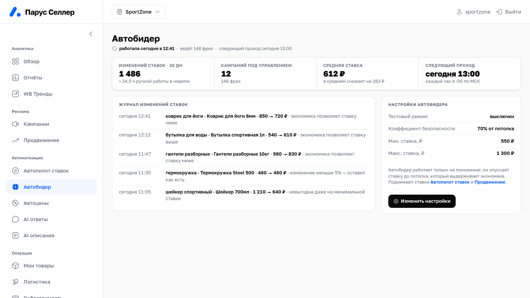Click the Автоцены tag icon

15,203
